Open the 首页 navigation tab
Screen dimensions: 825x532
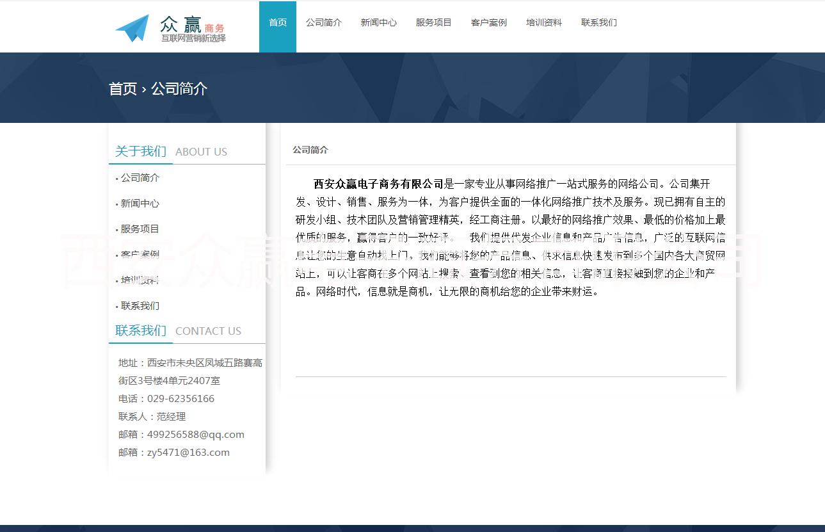point(278,27)
